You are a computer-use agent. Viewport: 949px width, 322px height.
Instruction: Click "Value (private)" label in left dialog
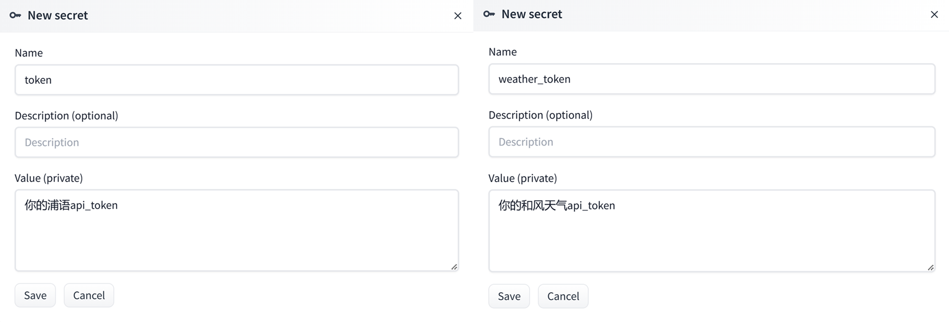pyautogui.click(x=49, y=178)
